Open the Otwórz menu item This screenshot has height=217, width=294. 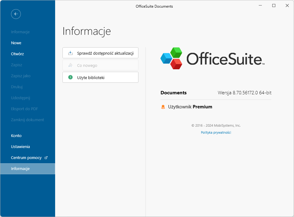pyautogui.click(x=28, y=54)
